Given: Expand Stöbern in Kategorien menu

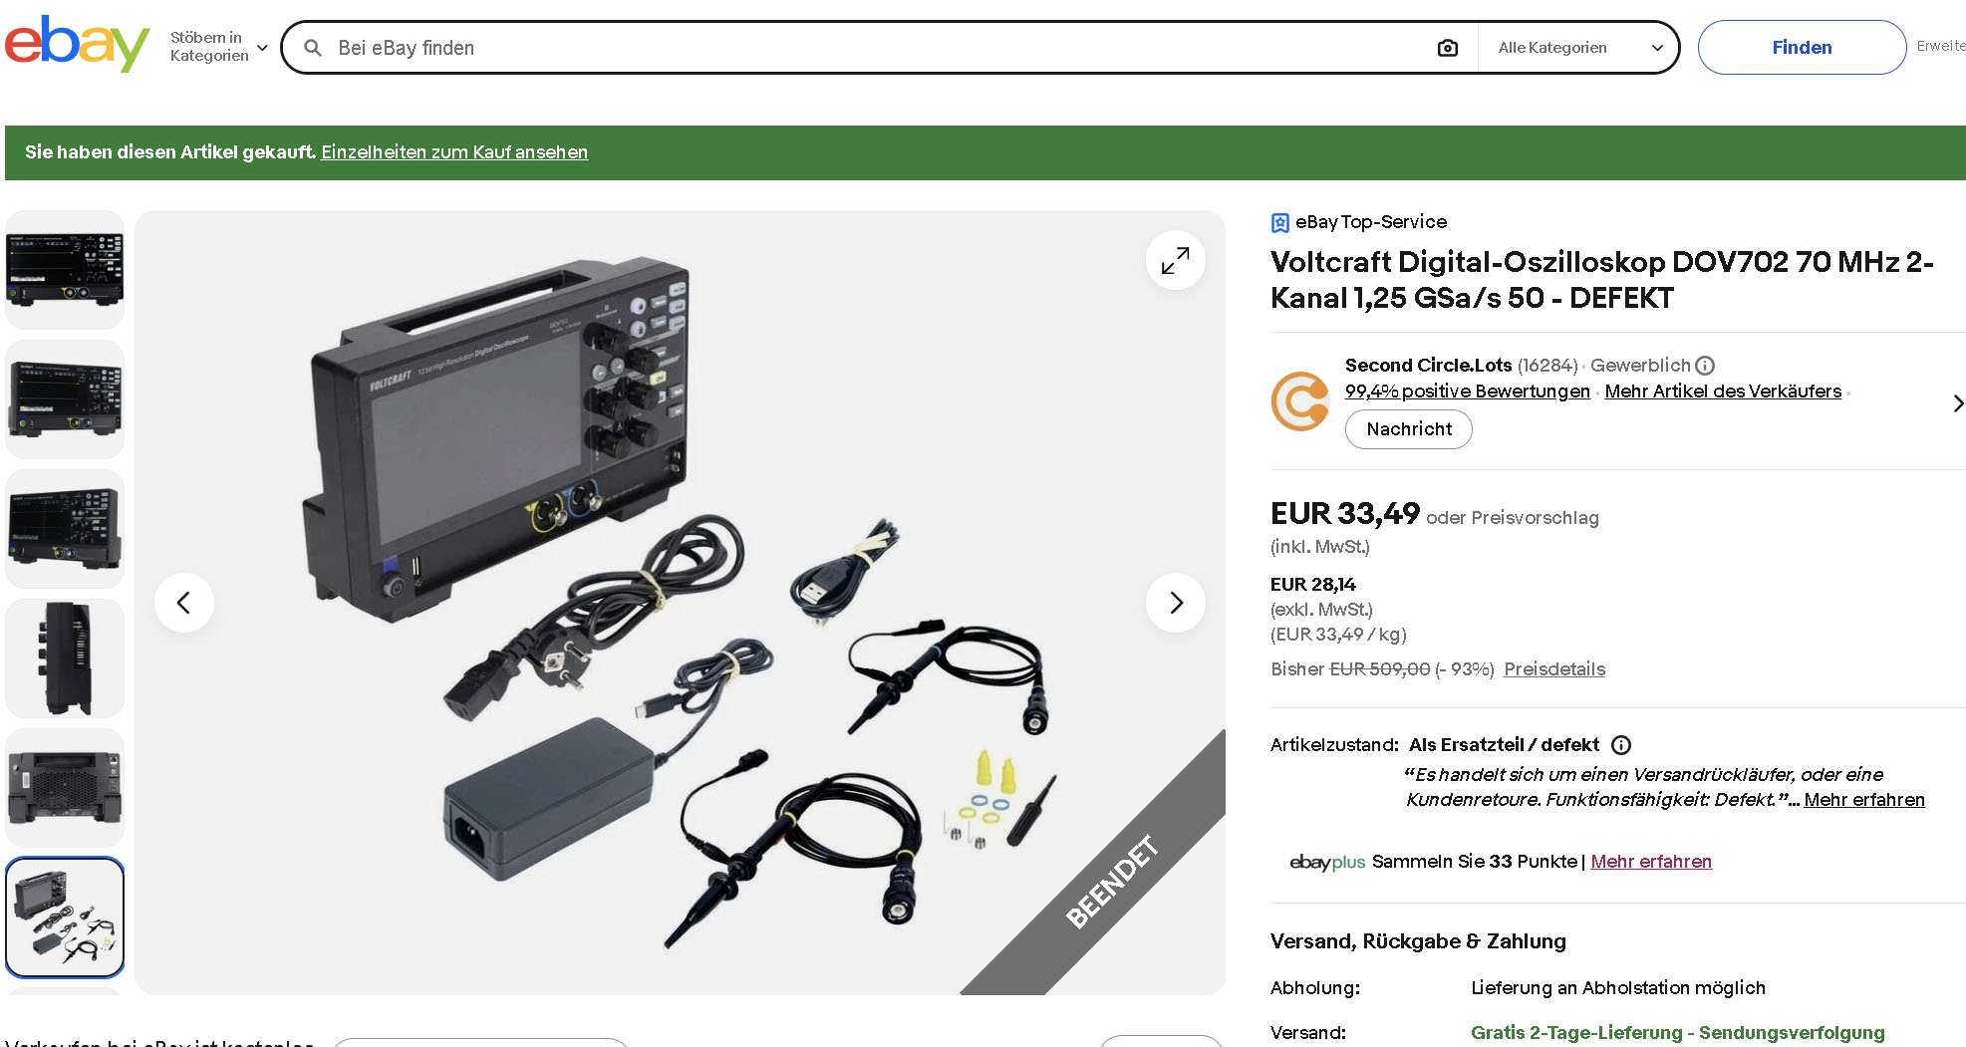Looking at the screenshot, I should pos(219,47).
